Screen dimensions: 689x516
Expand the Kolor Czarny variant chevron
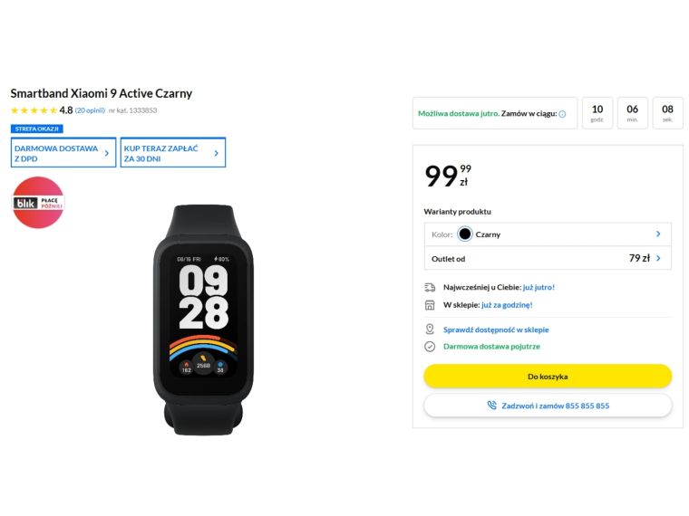pyautogui.click(x=658, y=234)
